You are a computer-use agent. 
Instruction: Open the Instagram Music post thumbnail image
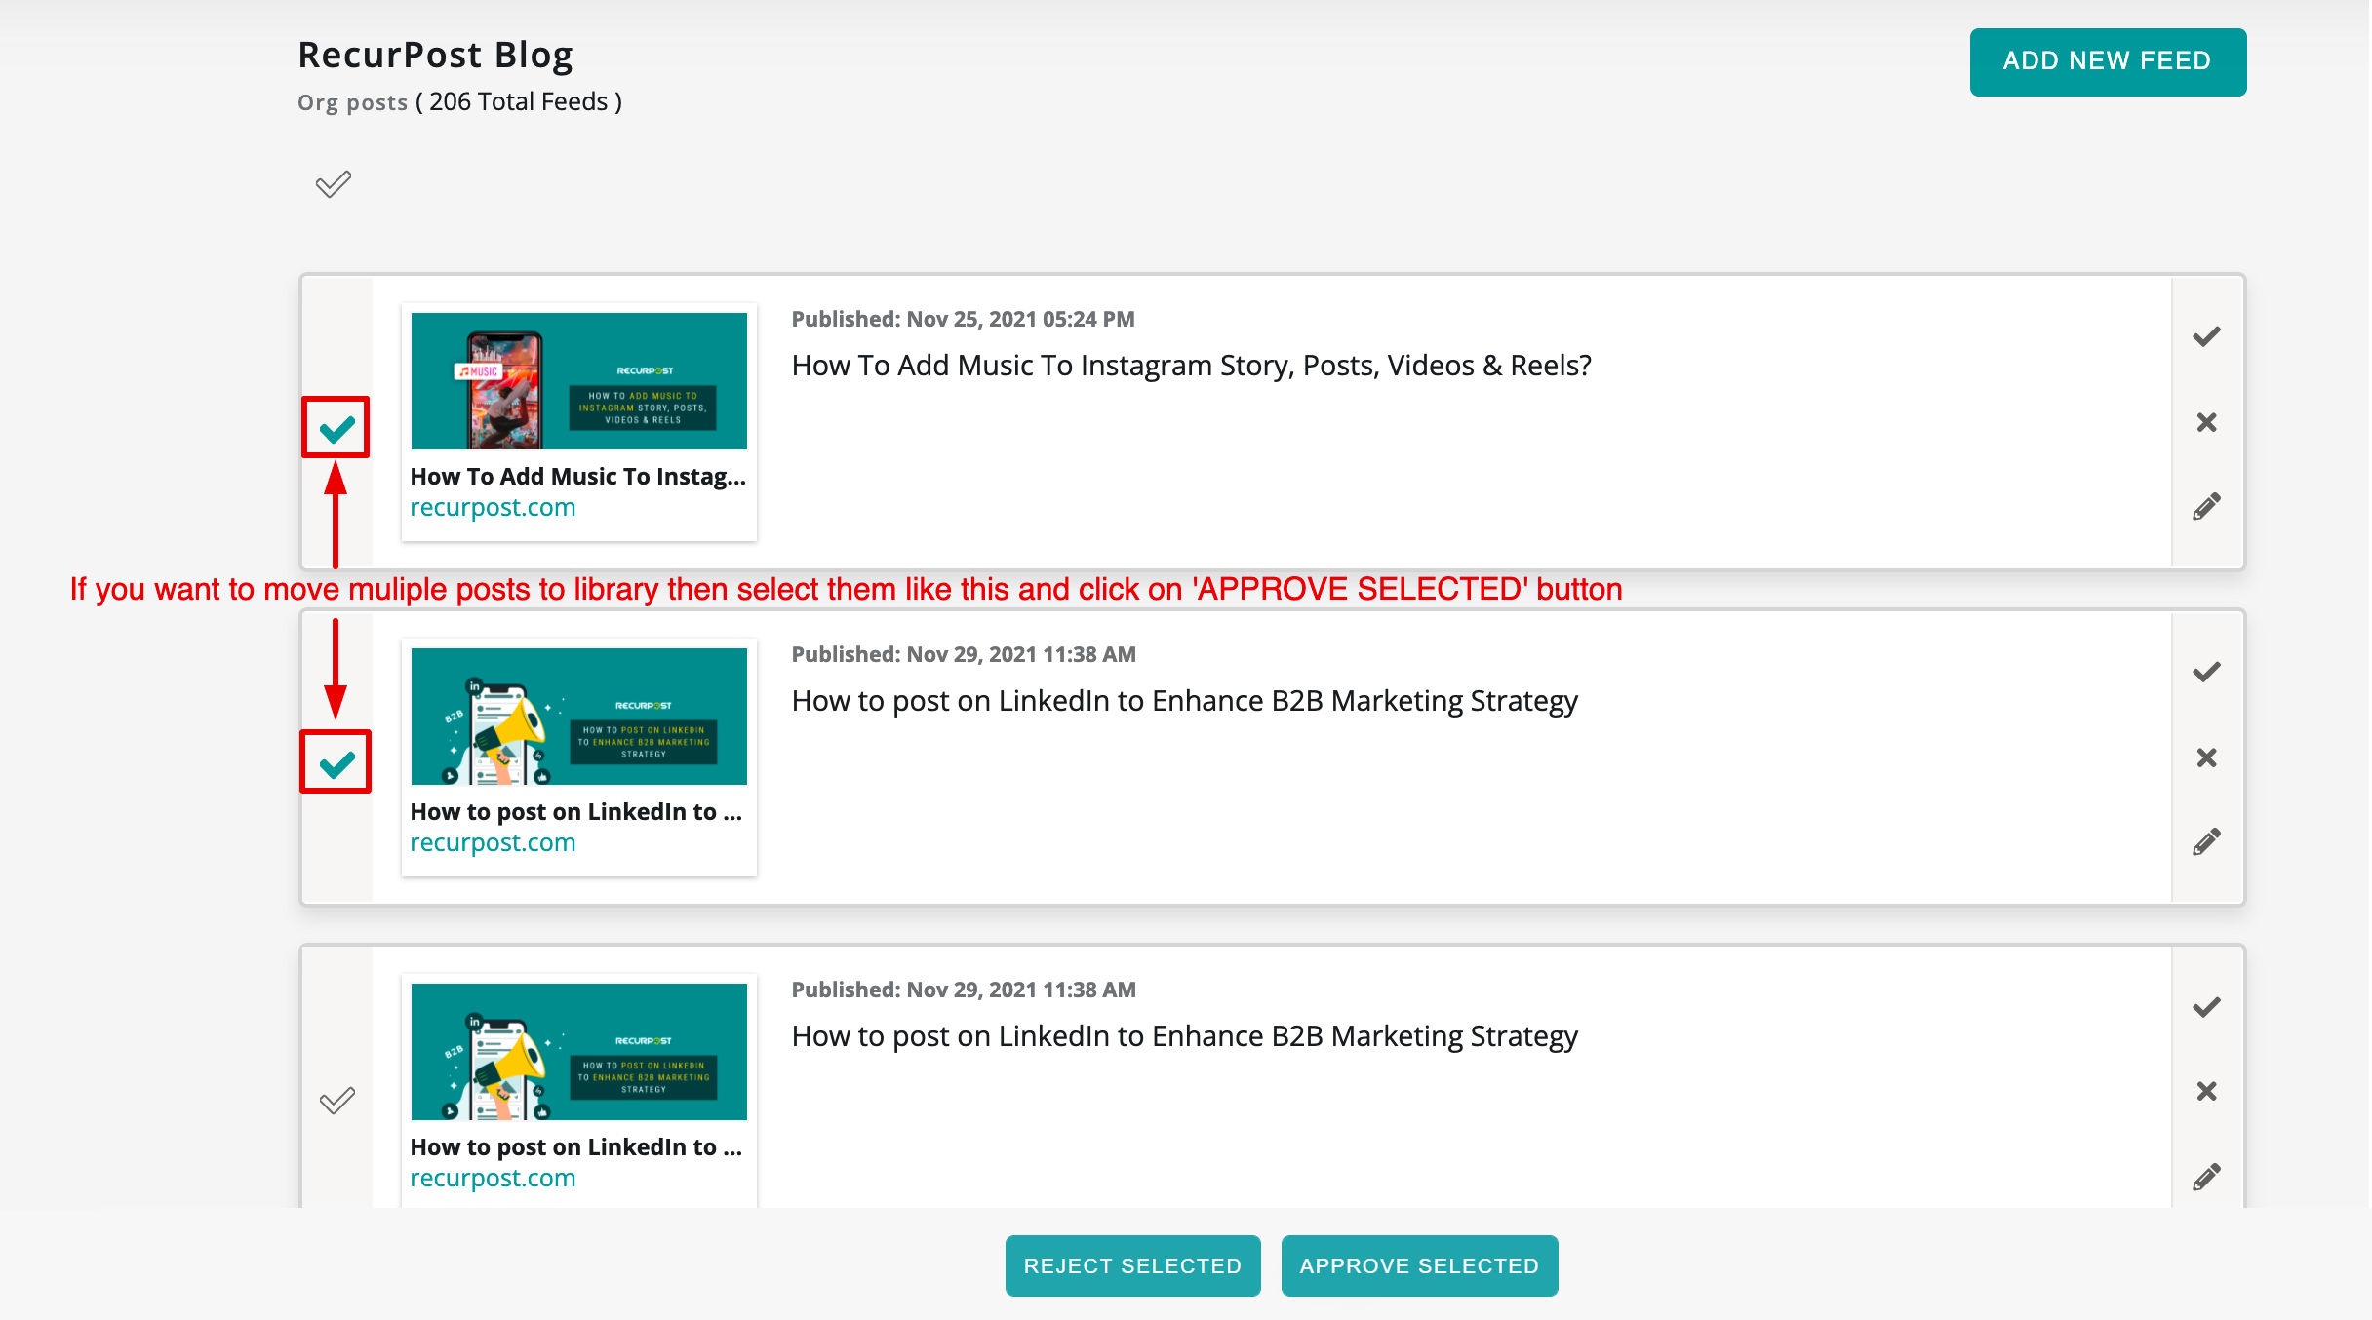click(579, 381)
